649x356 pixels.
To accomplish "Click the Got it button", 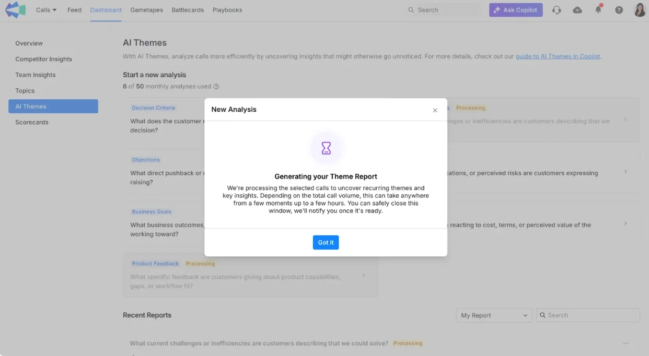I will click(x=326, y=242).
